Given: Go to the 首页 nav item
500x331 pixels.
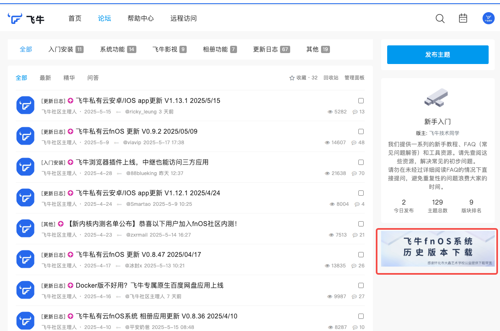Looking at the screenshot, I should coord(75,18).
